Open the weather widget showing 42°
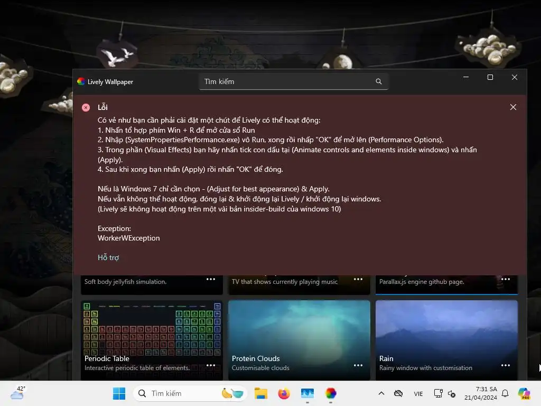Image resolution: width=541 pixels, height=406 pixels. pos(17,393)
